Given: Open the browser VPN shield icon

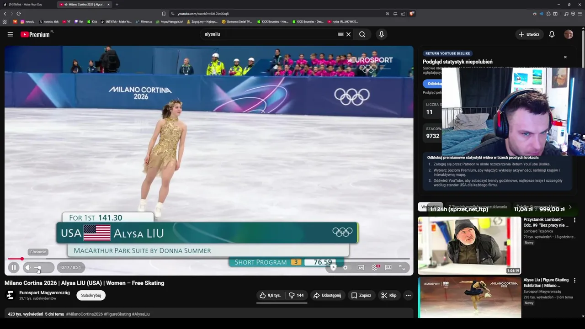Looking at the screenshot, I should 573,14.
